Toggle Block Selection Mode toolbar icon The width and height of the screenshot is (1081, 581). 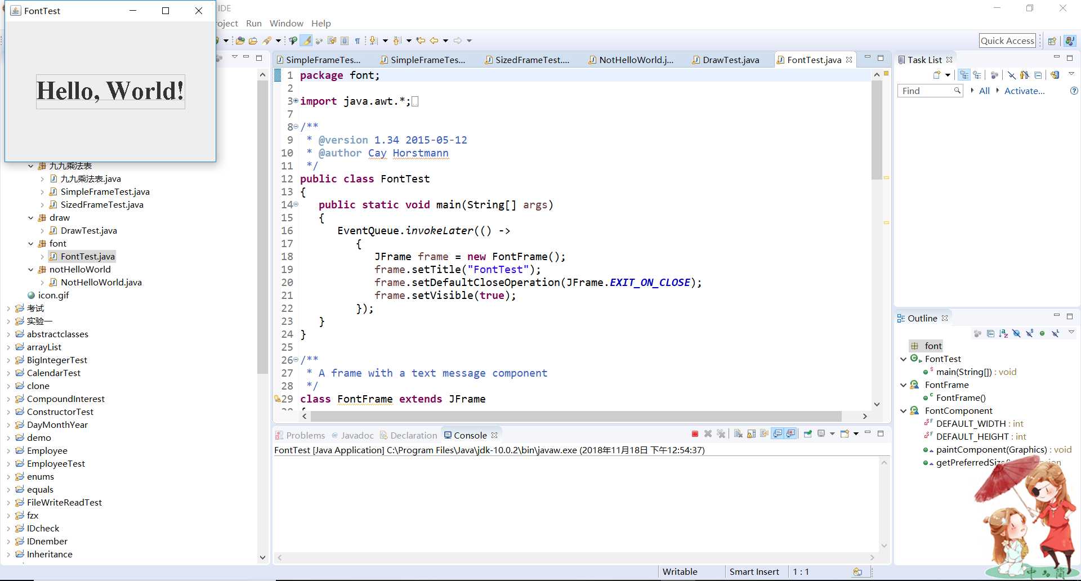click(345, 41)
